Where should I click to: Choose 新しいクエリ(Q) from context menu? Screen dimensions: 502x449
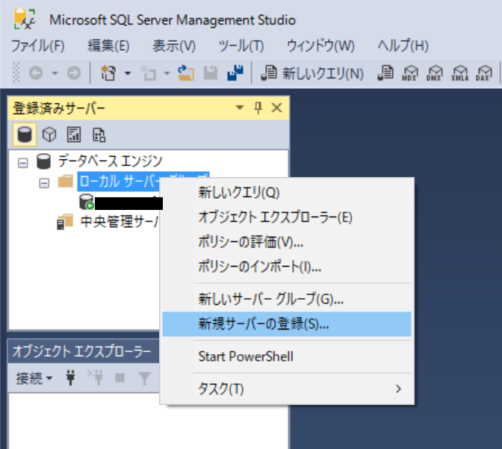287,193
